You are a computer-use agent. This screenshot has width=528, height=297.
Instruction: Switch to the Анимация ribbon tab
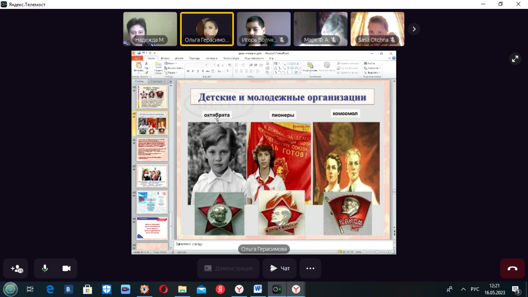[212, 58]
